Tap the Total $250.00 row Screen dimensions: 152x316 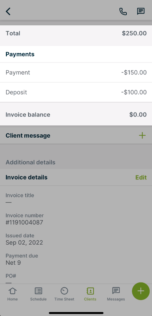pos(76,33)
